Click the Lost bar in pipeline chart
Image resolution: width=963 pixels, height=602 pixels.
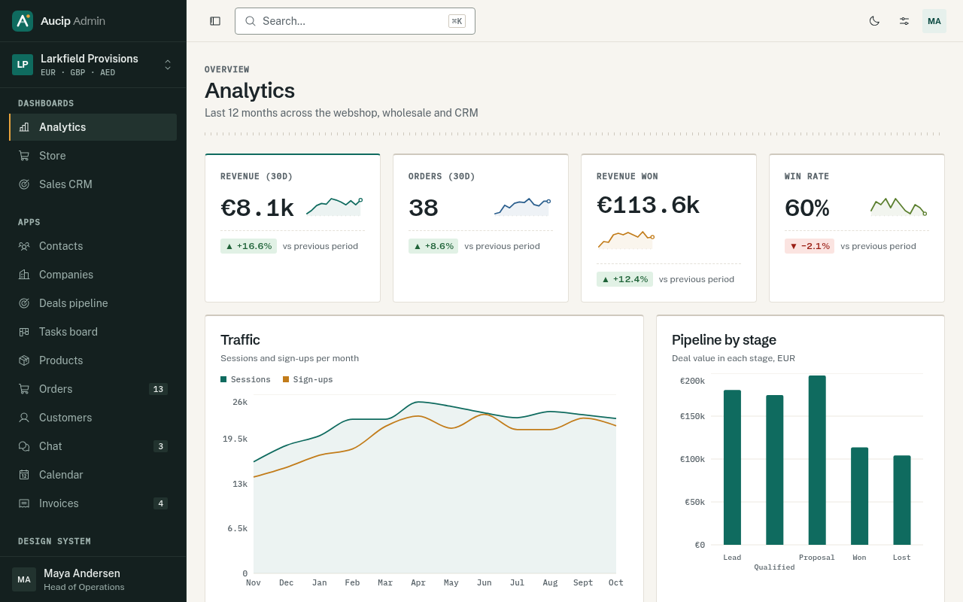pyautogui.click(x=902, y=500)
